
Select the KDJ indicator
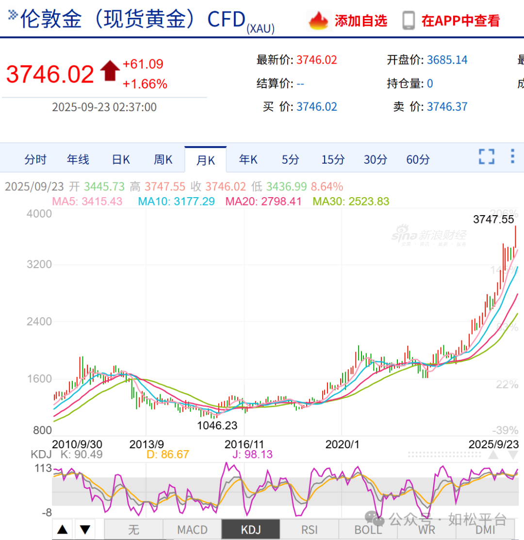tap(251, 529)
